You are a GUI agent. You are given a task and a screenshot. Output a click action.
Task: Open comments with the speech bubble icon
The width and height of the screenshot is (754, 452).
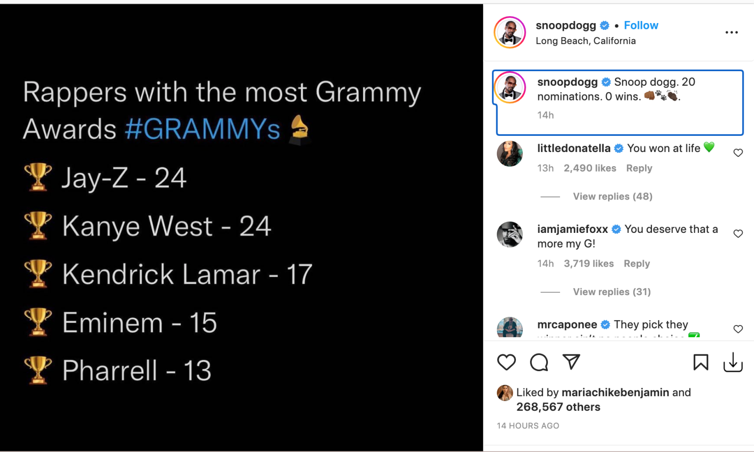[539, 362]
